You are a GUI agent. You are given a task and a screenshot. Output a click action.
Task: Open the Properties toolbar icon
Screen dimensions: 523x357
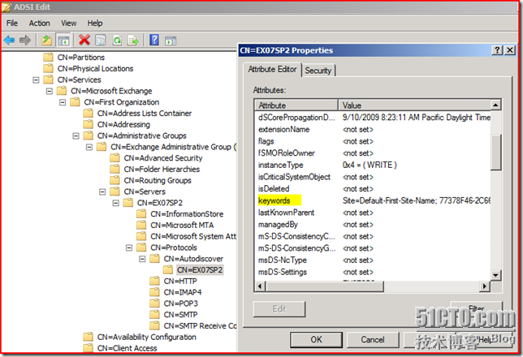click(x=101, y=41)
